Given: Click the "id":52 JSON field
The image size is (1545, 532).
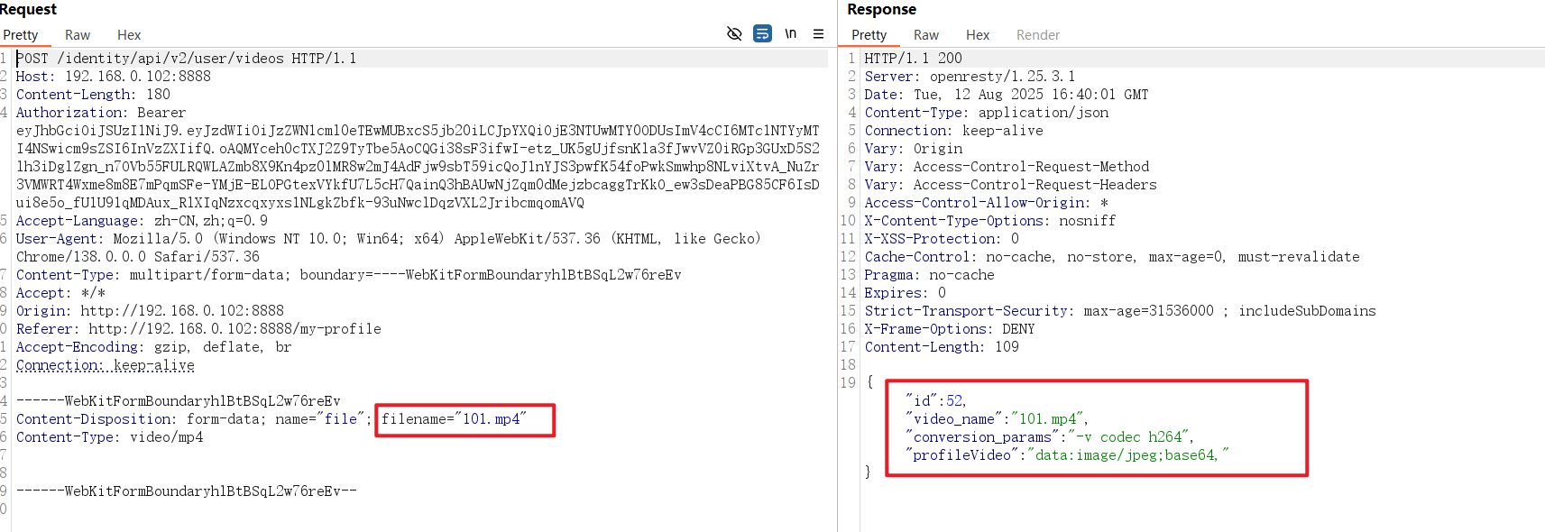Looking at the screenshot, I should click(936, 401).
